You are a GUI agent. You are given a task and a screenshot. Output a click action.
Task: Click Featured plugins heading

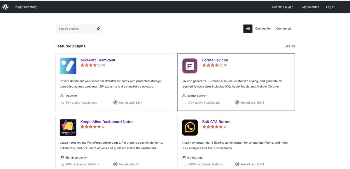[x=70, y=46]
